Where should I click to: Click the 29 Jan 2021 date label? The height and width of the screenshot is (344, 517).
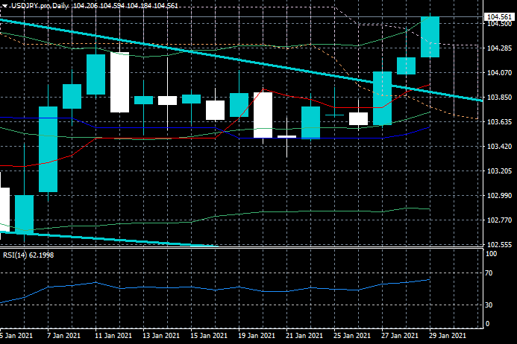(448, 336)
